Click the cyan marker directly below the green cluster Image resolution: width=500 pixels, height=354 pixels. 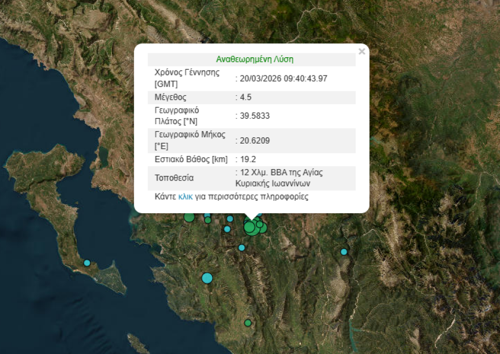[241, 247]
